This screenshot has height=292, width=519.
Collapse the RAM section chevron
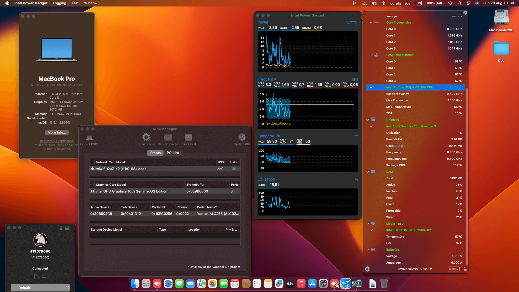coord(368,172)
